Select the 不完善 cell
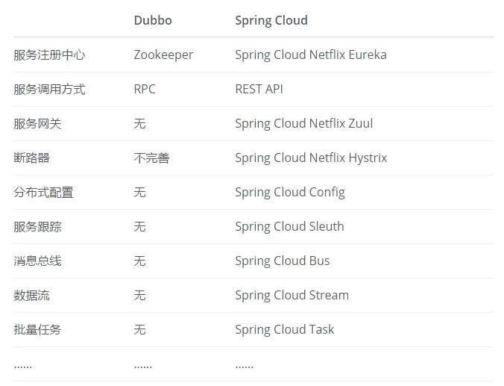This screenshot has width=504, height=386. click(151, 158)
